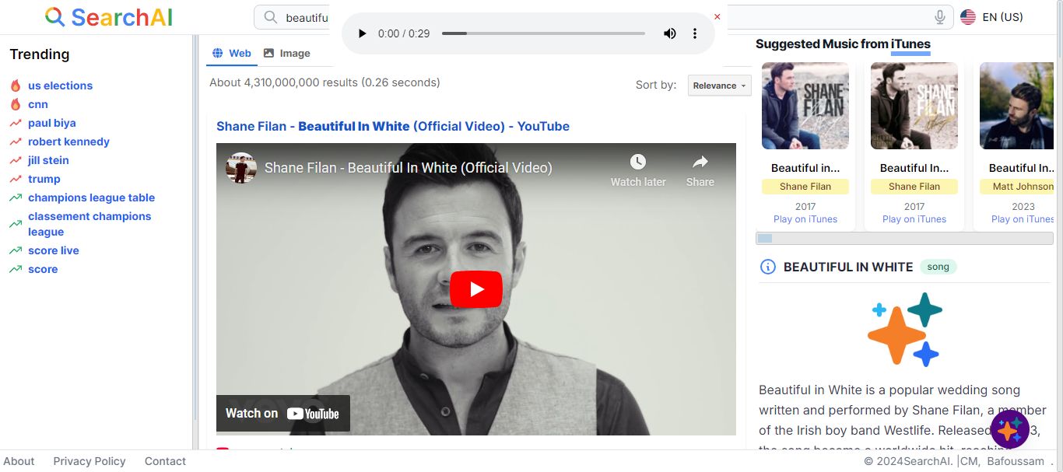Close the floating audio player with the red X

pyautogui.click(x=717, y=16)
